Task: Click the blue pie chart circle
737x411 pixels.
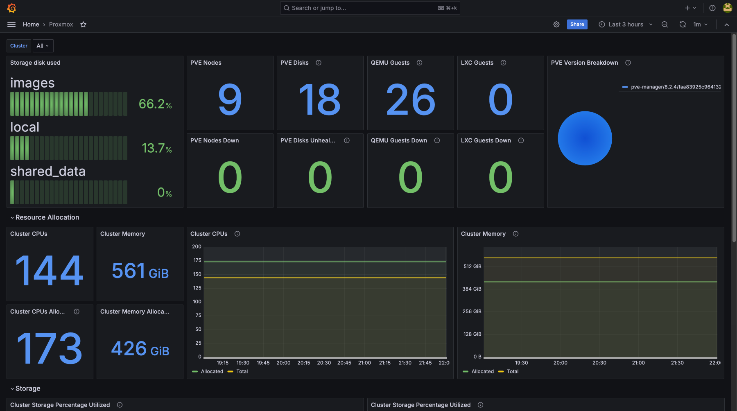Action: [585, 138]
